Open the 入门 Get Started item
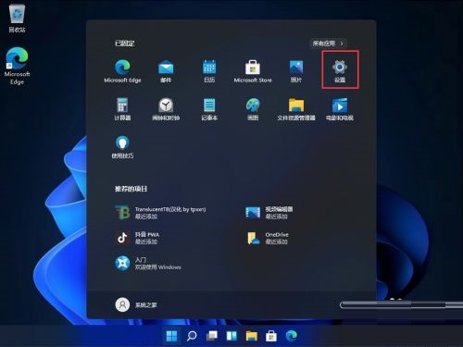The height and width of the screenshot is (347, 463). point(148,264)
